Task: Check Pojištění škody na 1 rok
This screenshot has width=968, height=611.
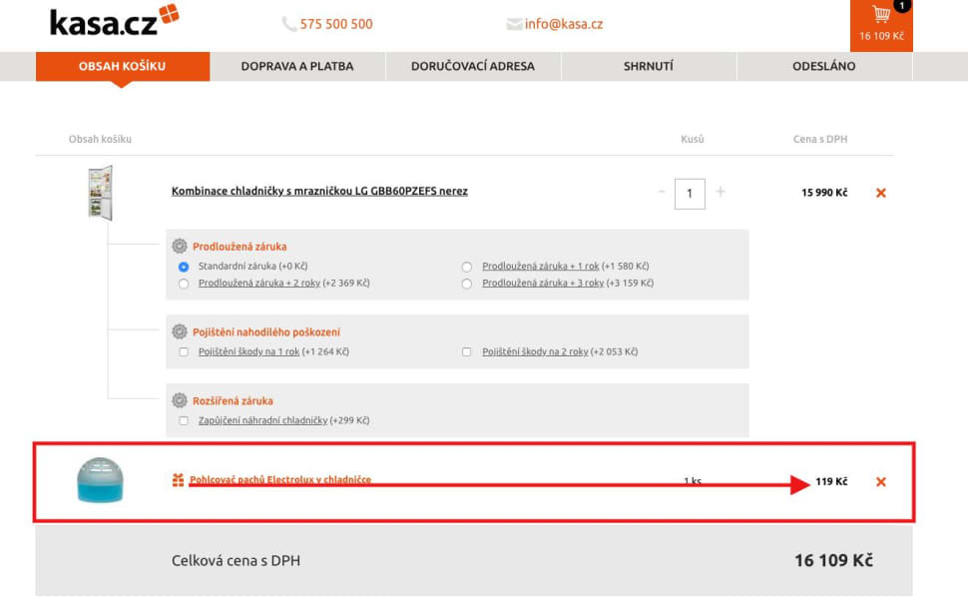Action: tap(184, 351)
